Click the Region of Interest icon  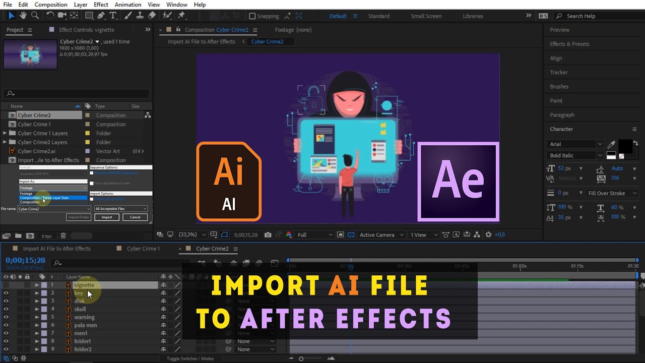click(x=341, y=234)
